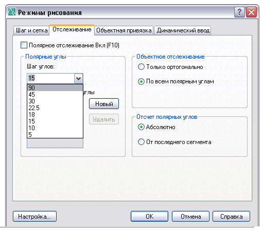Select Абсолютно radio button

point(141,127)
